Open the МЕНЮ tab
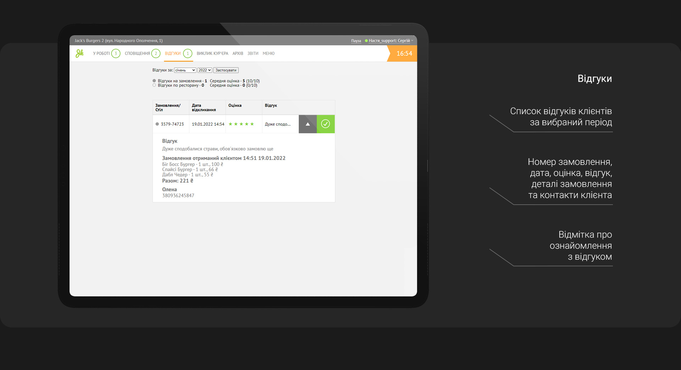The height and width of the screenshot is (370, 681). pyautogui.click(x=268, y=54)
